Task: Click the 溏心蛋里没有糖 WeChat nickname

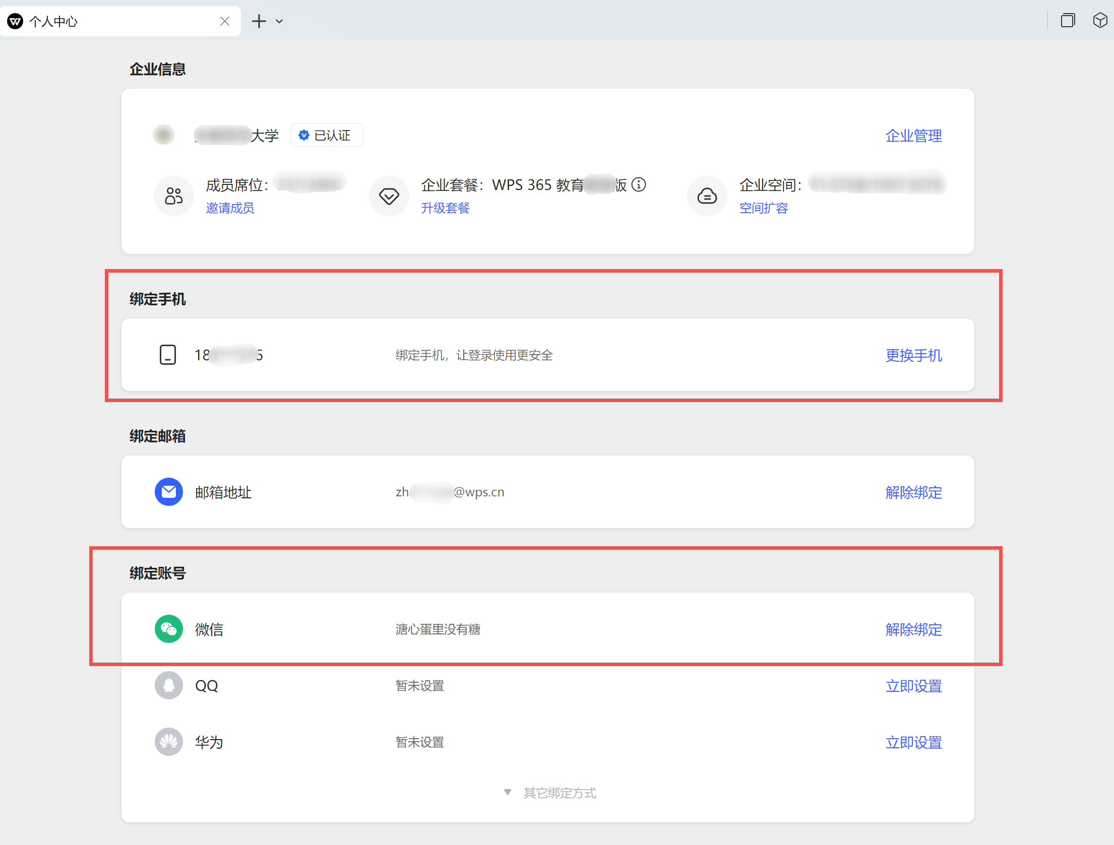Action: click(x=438, y=629)
